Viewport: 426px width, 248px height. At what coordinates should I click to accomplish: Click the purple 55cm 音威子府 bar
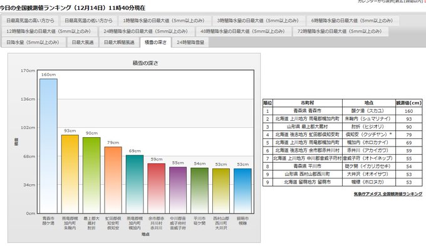tap(178, 190)
